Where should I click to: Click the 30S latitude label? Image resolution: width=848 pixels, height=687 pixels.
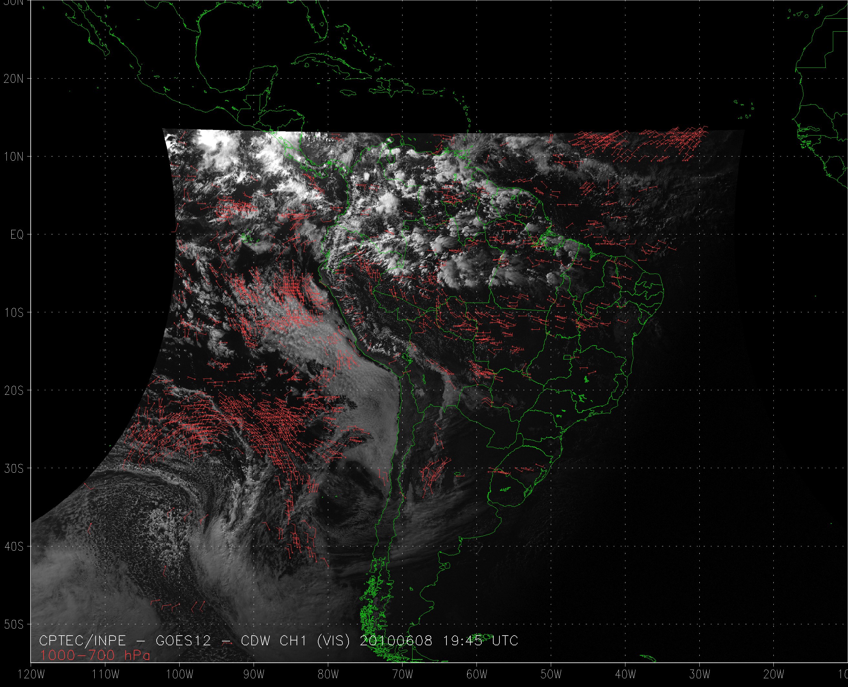[14, 468]
